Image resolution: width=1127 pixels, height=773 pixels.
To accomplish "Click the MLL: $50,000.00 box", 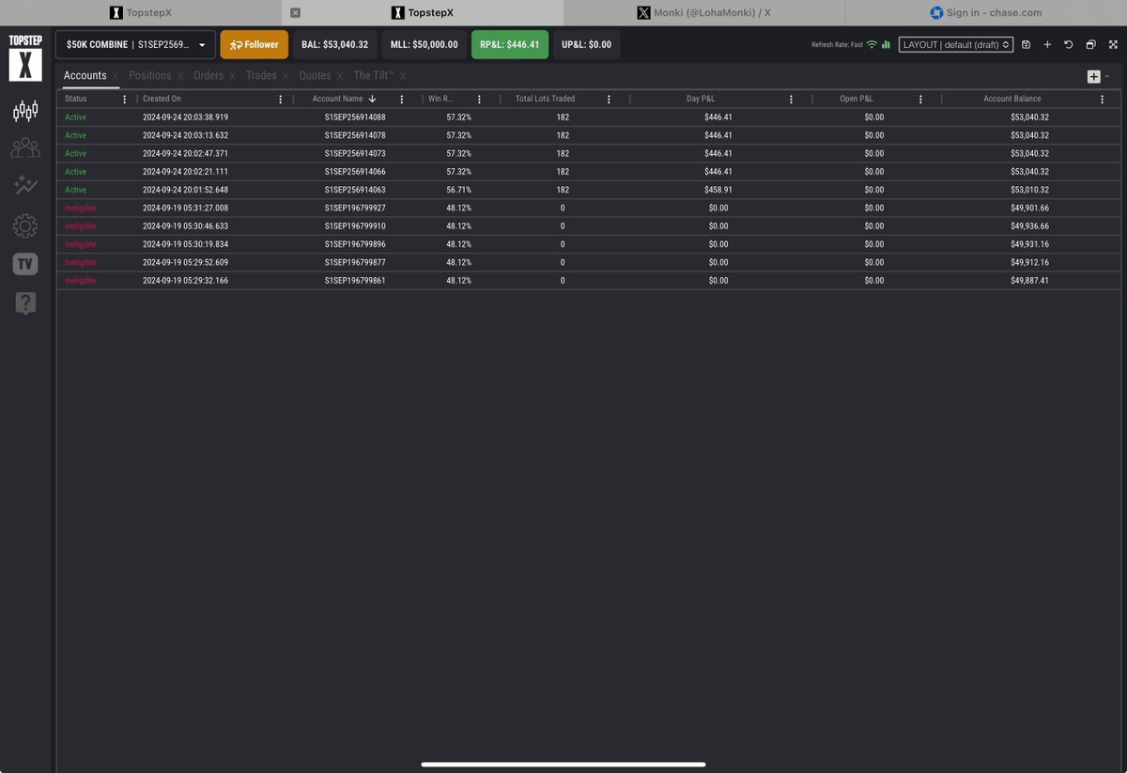I will (x=425, y=44).
